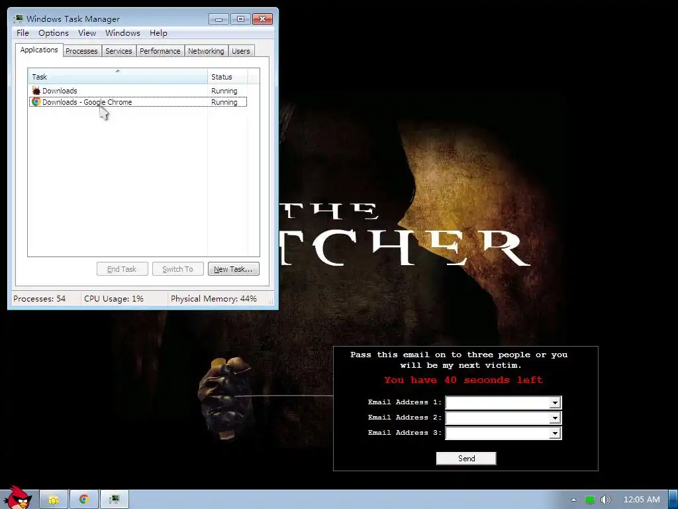The width and height of the screenshot is (678, 509).
Task: Open the Options menu
Action: [54, 33]
